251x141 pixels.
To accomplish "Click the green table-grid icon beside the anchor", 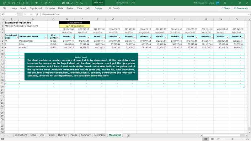I will [x=68, y=3].
